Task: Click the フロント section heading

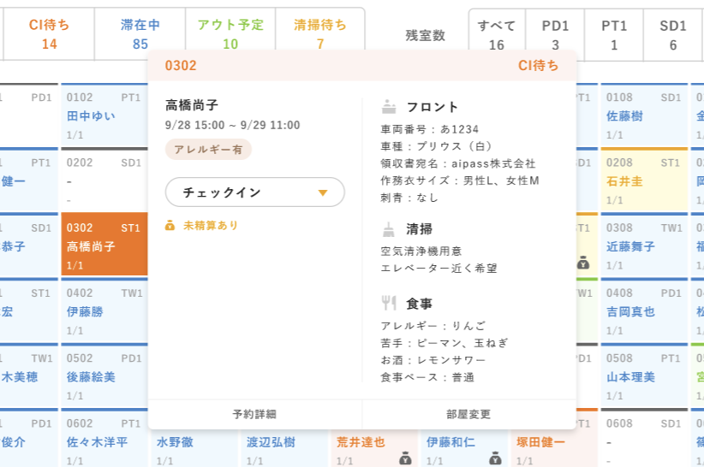Action: (x=433, y=107)
